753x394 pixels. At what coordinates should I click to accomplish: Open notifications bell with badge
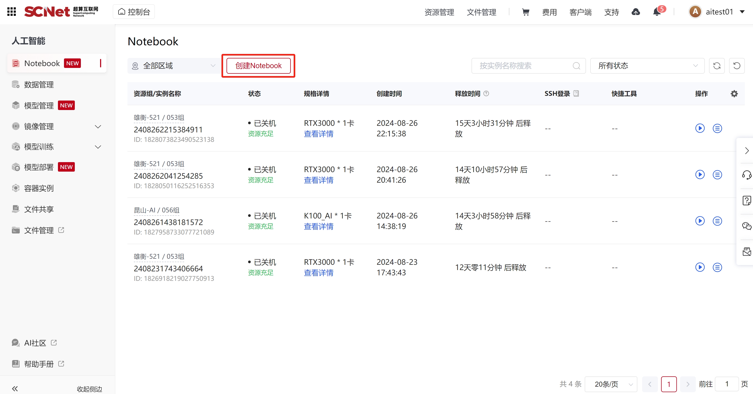point(657,12)
